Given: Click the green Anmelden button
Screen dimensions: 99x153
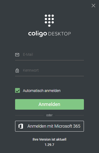Looking at the screenshot, I should pyautogui.click(x=49, y=104).
